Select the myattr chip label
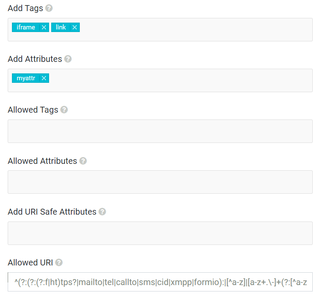 (26, 78)
